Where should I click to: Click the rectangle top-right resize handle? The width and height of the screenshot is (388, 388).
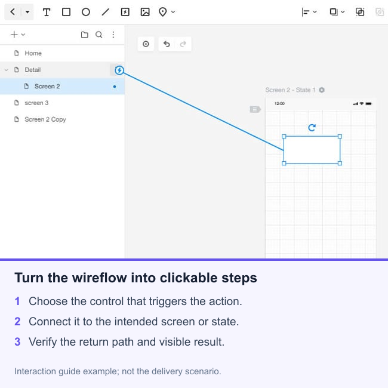pos(340,136)
